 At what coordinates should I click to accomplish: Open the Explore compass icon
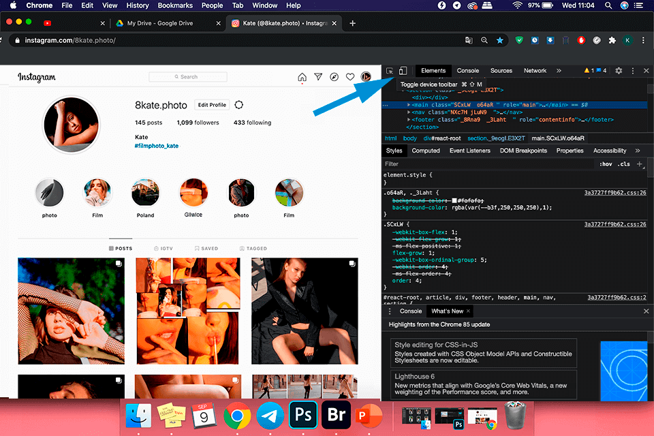point(334,77)
